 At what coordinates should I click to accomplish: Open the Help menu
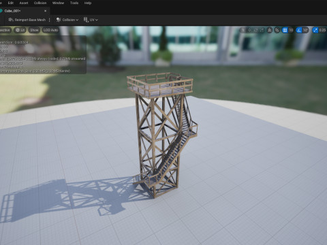pyautogui.click(x=88, y=3)
